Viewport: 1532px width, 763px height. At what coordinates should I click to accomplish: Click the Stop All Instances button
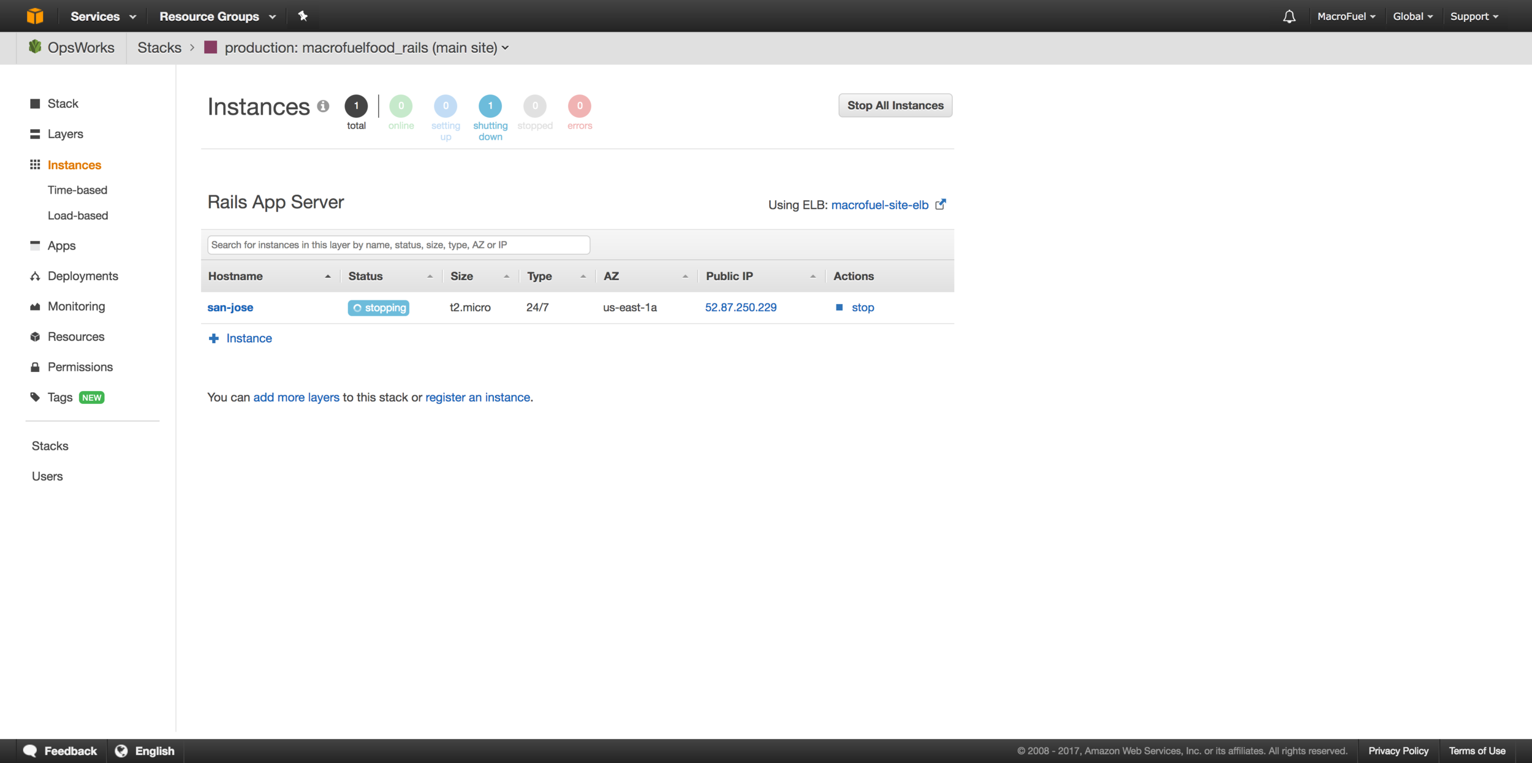(895, 105)
